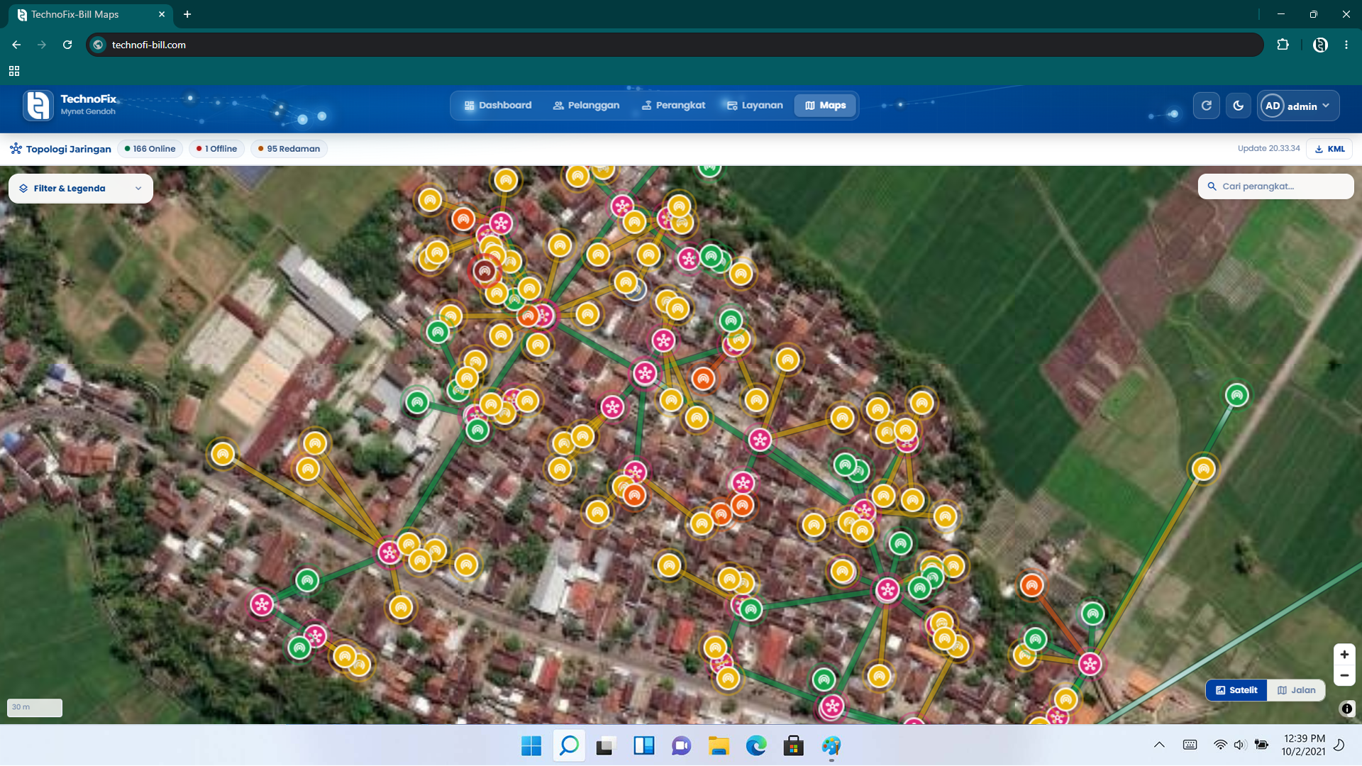Filter by 1 Offline status chip
Screen dimensions: 1362x766
(217, 149)
